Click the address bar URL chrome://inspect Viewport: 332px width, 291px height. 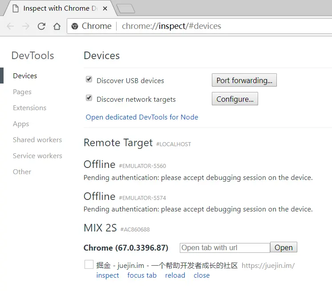pos(171,26)
